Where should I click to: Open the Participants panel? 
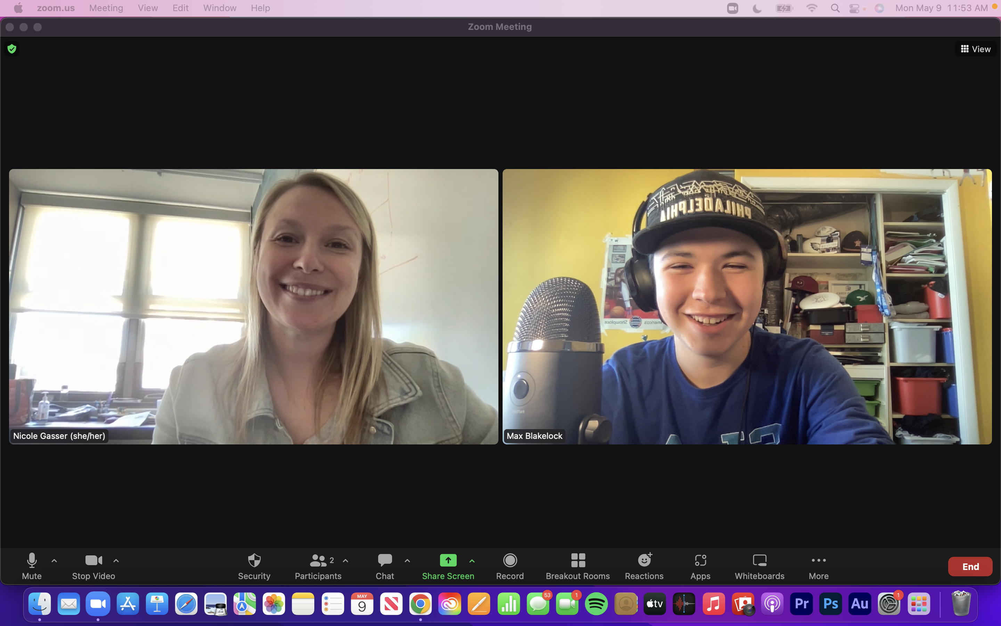click(x=318, y=566)
